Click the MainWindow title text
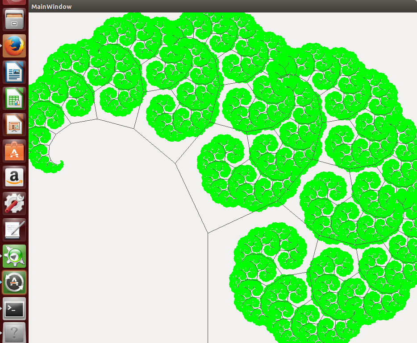The width and height of the screenshot is (417, 343). [51, 7]
